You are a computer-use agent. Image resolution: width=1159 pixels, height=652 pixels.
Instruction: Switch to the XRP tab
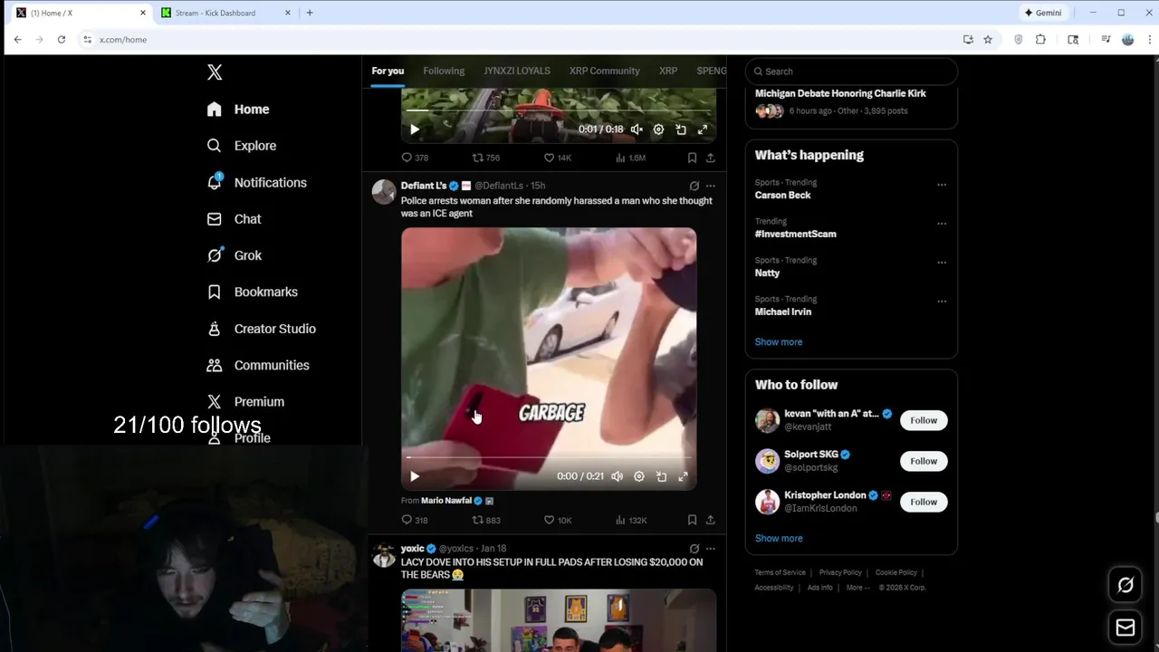click(668, 71)
